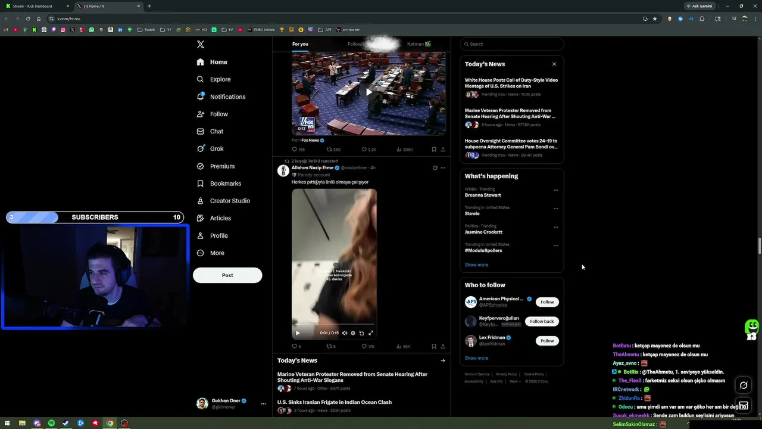
Task: Open Spotify from the Windows taskbar
Action: 51,423
